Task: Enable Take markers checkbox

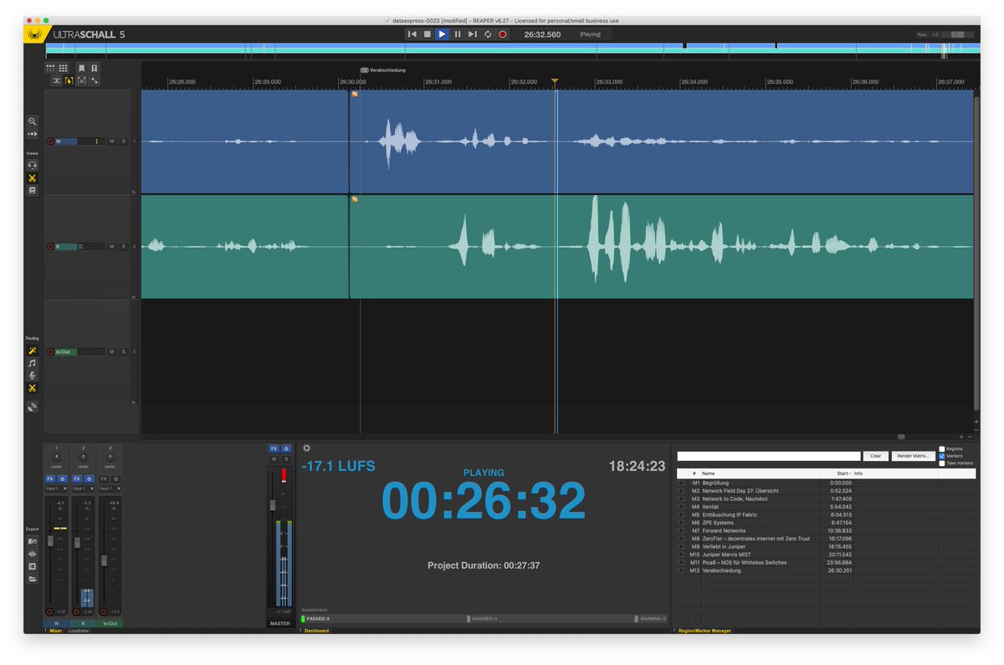Action: [942, 463]
